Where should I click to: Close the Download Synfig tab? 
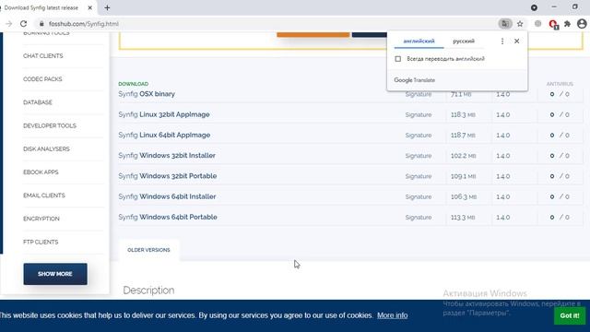pos(90,7)
